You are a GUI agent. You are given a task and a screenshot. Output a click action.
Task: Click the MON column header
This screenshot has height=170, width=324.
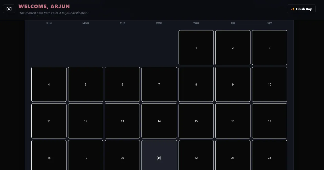coord(86,23)
